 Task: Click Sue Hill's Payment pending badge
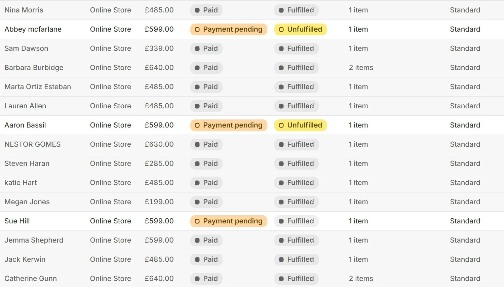tap(229, 221)
